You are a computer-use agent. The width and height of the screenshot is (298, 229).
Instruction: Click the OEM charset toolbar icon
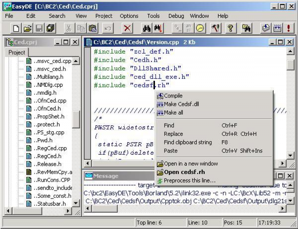177,29
